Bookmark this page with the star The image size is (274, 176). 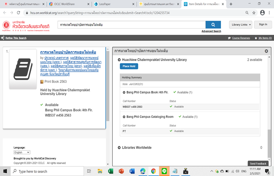[x=254, y=13]
